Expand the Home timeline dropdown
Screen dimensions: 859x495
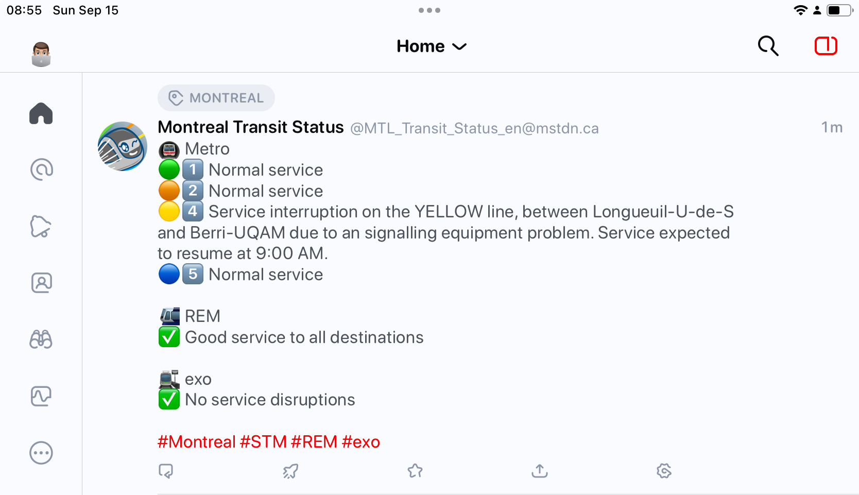pyautogui.click(x=432, y=46)
